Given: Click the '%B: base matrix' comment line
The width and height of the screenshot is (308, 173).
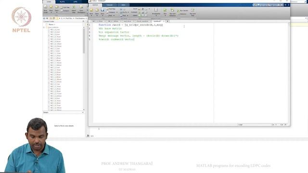Looking at the screenshot, I should [x=110, y=29].
